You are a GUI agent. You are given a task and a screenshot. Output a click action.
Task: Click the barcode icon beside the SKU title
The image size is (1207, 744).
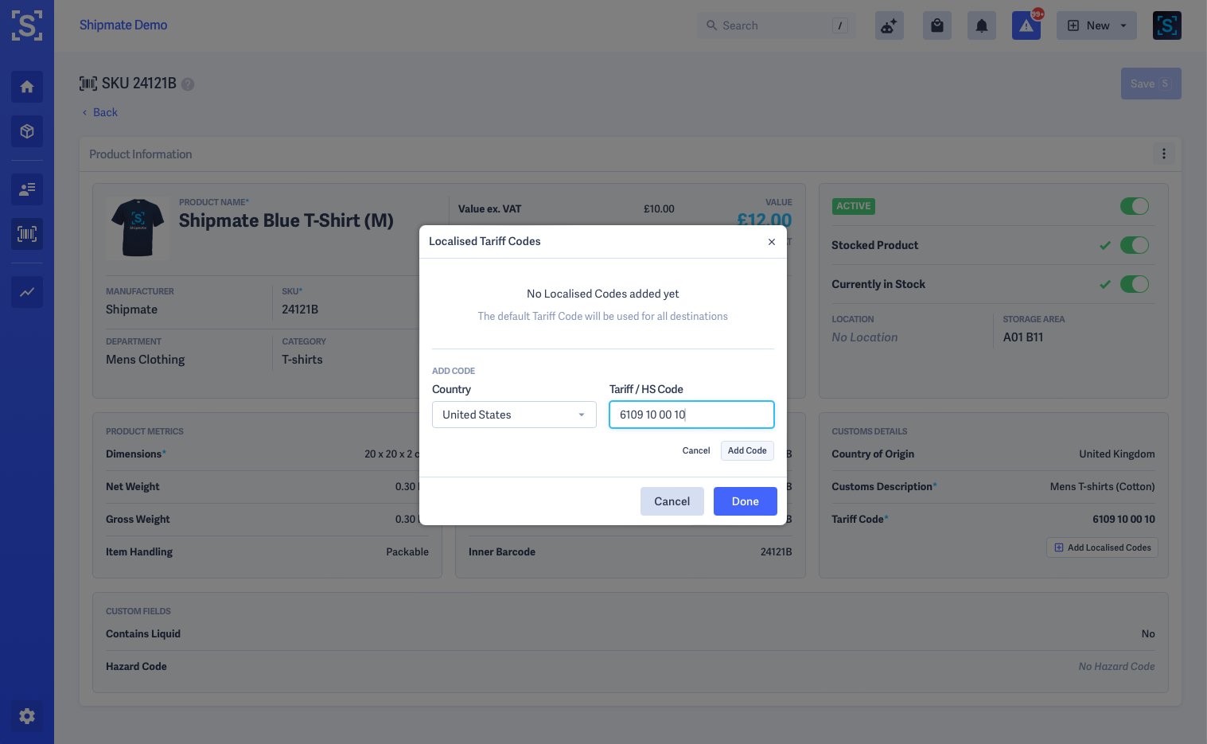(x=88, y=84)
